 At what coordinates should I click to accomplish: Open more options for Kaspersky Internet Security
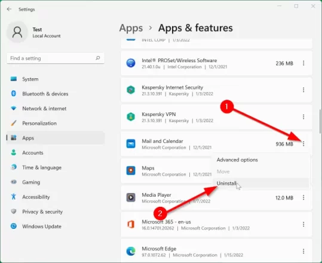tap(303, 90)
